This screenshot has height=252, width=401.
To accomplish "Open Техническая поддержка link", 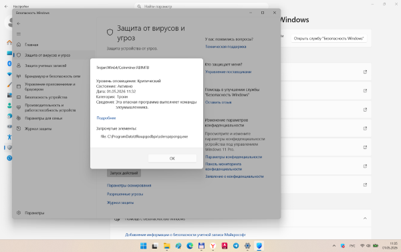I will [226, 47].
